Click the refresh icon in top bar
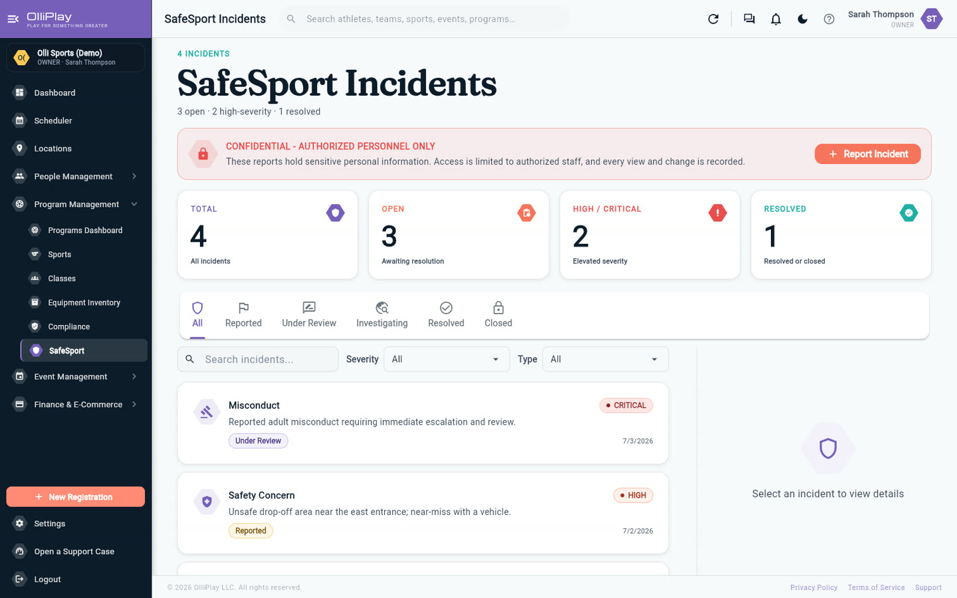This screenshot has height=598, width=957. click(x=713, y=19)
